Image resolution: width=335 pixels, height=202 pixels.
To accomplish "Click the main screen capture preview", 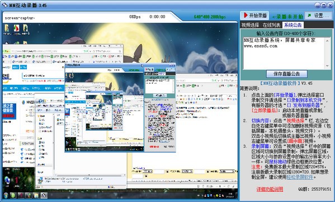I will coord(120,111).
